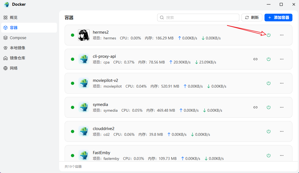Click the green status dot for cli-proxy-api

[x=73, y=59]
